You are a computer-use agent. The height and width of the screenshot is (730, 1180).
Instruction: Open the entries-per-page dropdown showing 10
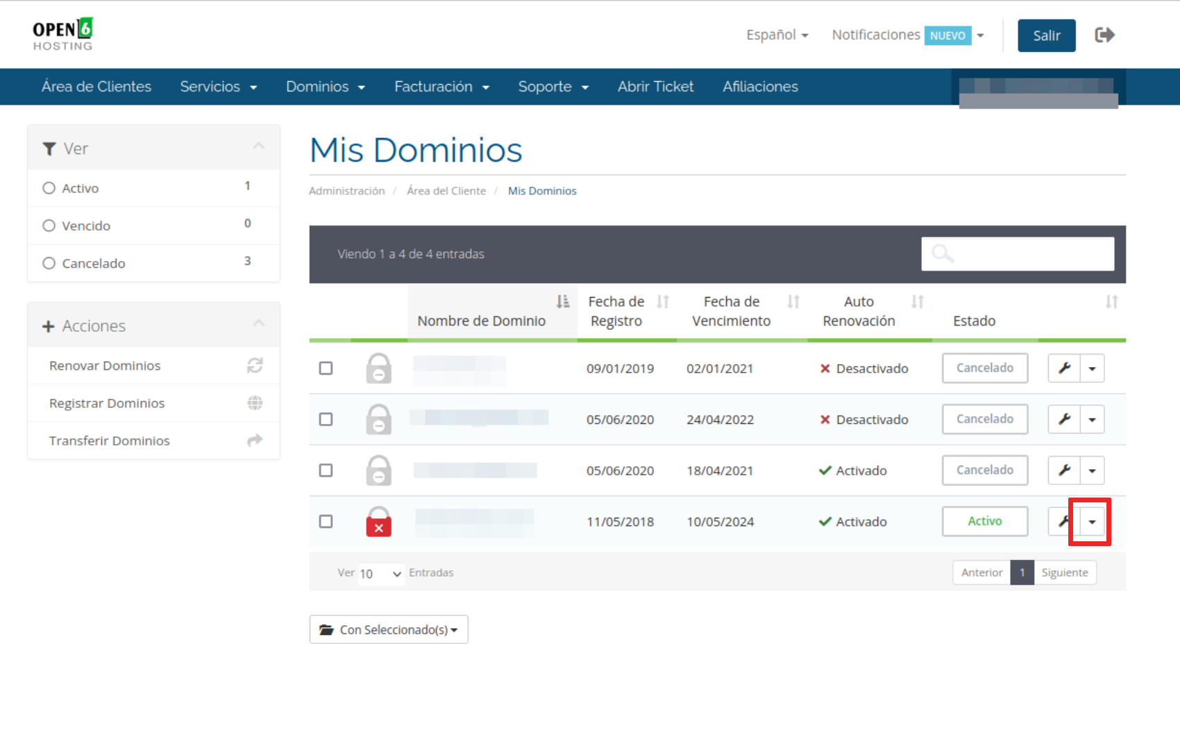tap(381, 573)
